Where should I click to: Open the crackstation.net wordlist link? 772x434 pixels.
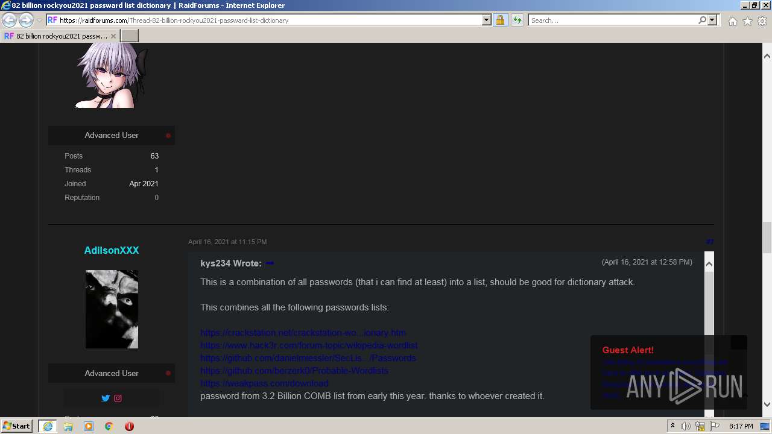pos(303,333)
